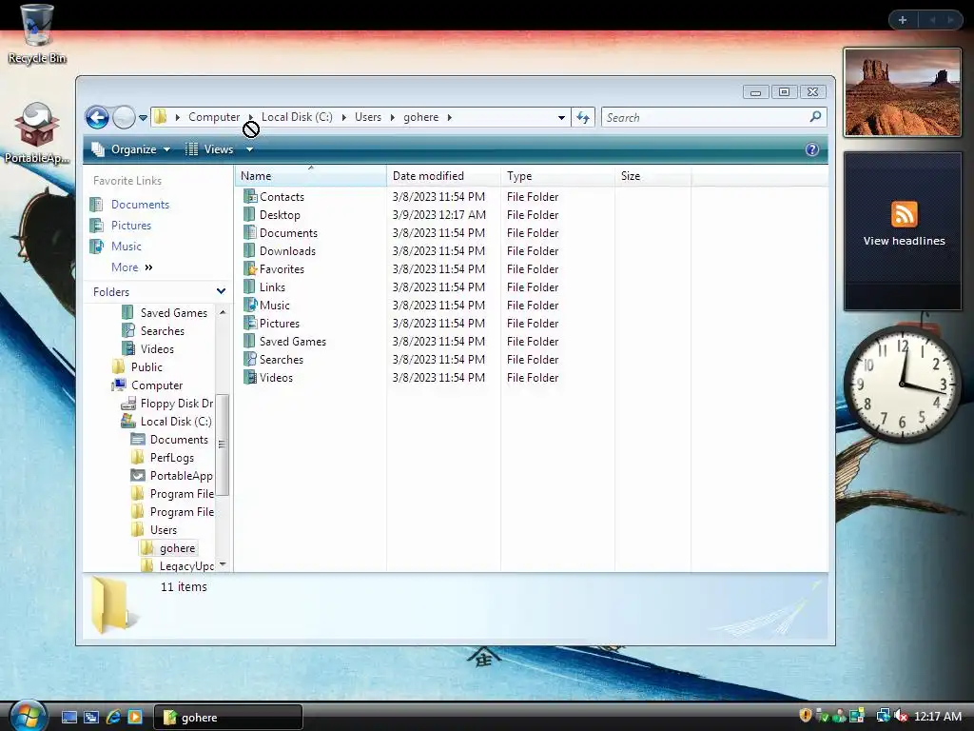
Task: Click the Forward navigation arrow button
Action: pyautogui.click(x=124, y=117)
